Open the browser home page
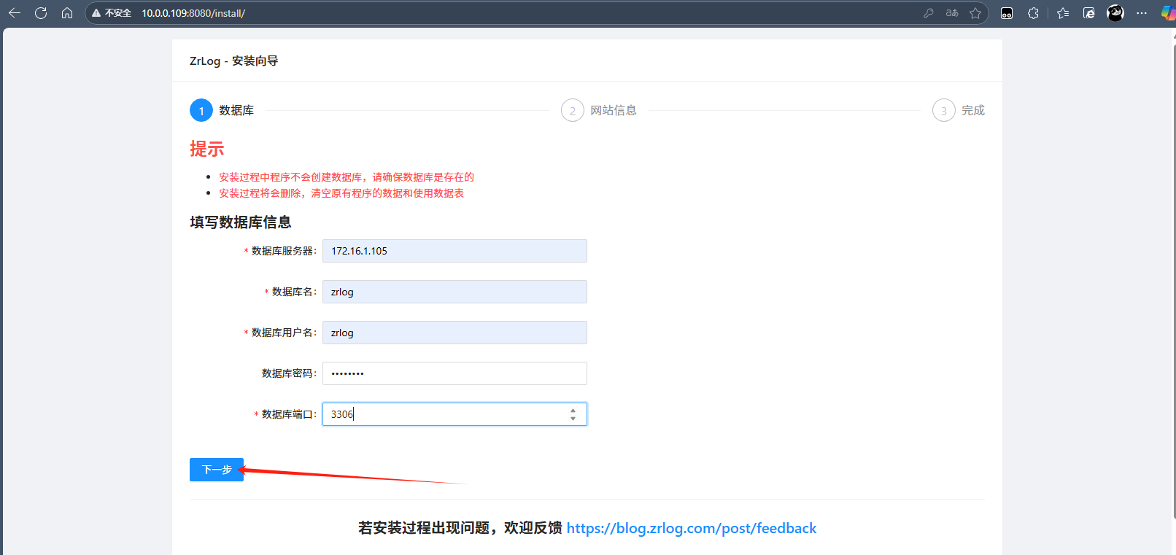Image resolution: width=1176 pixels, height=555 pixels. point(67,13)
